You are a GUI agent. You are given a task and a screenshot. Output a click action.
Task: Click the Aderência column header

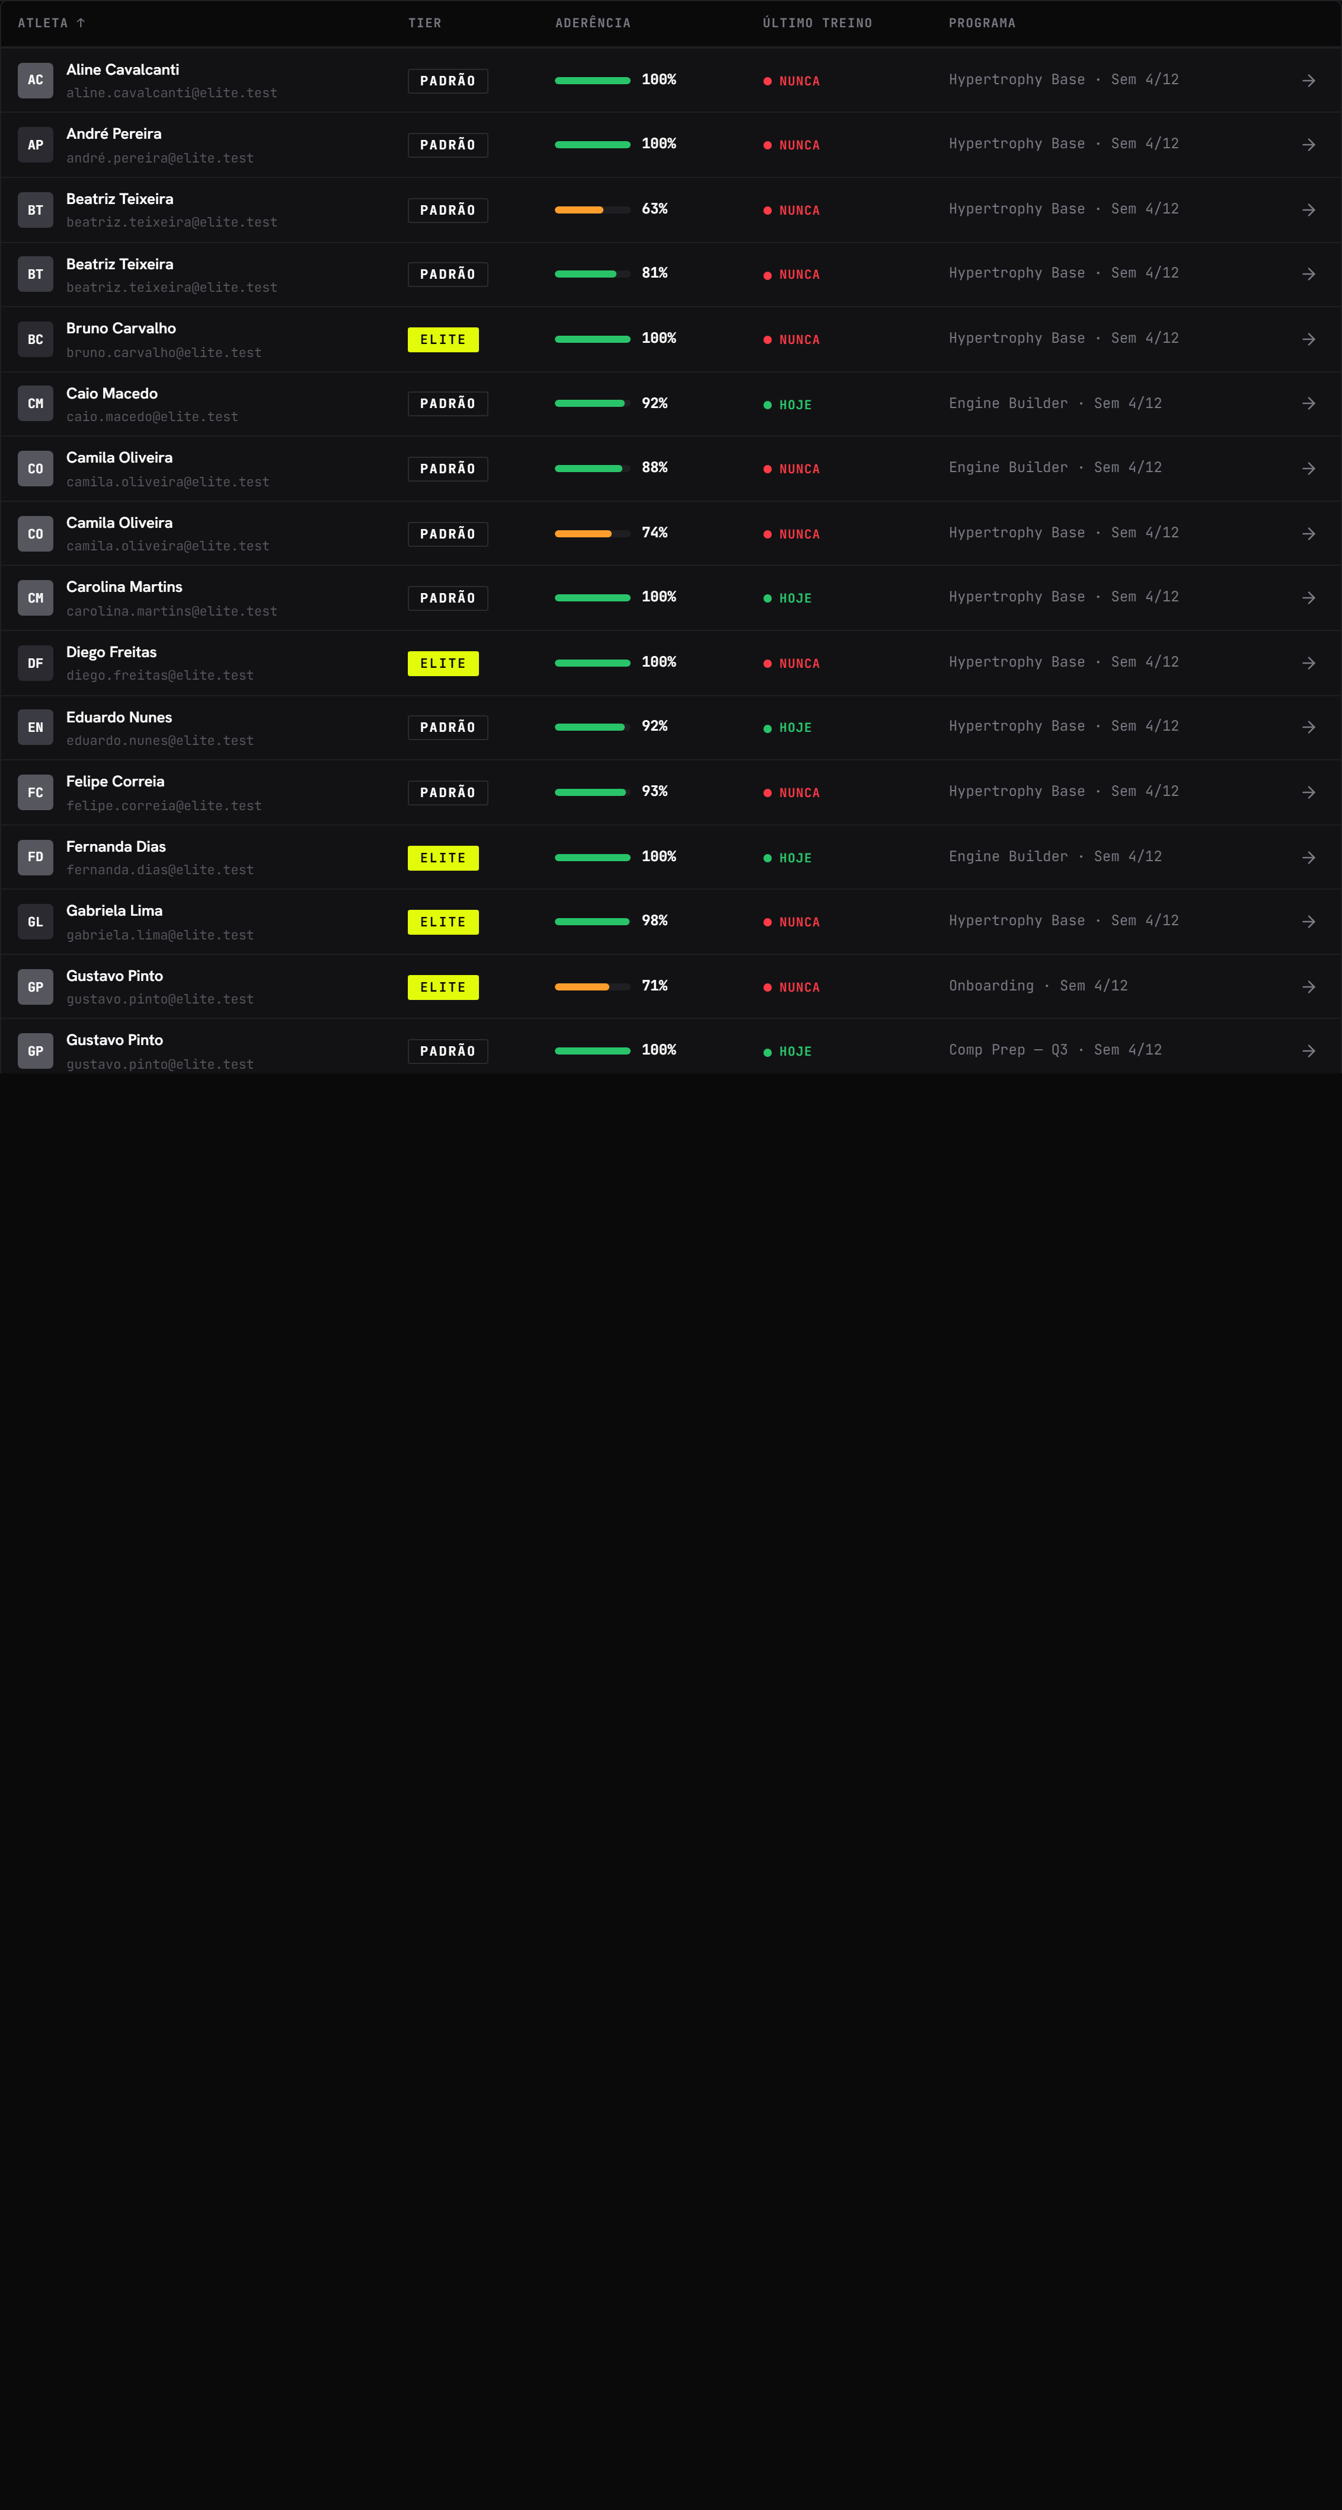[592, 23]
